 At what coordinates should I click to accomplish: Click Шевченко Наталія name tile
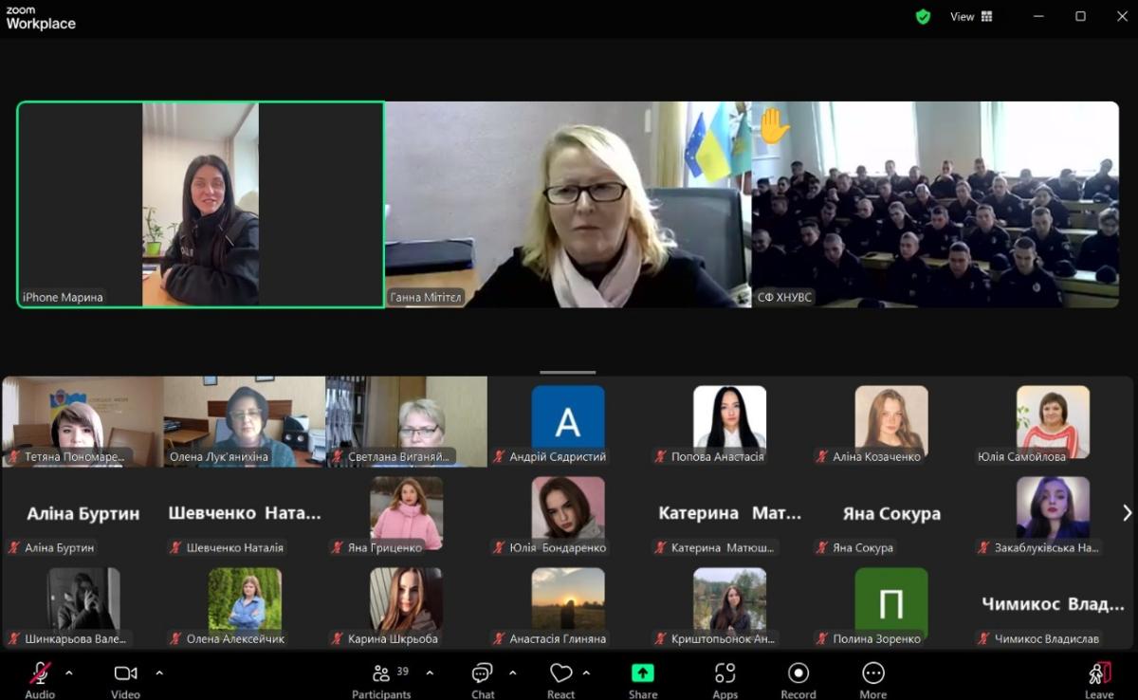coord(245,512)
